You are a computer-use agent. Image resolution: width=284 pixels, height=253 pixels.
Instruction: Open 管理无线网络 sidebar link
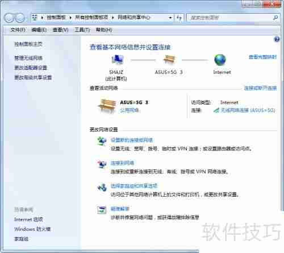pos(28,58)
